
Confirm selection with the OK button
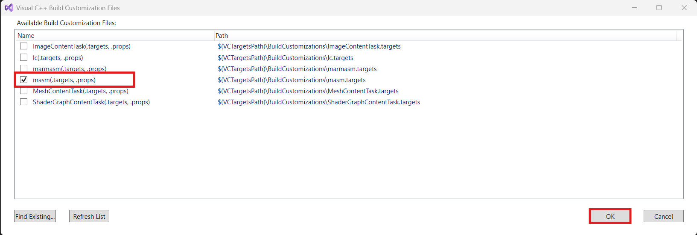coord(610,216)
